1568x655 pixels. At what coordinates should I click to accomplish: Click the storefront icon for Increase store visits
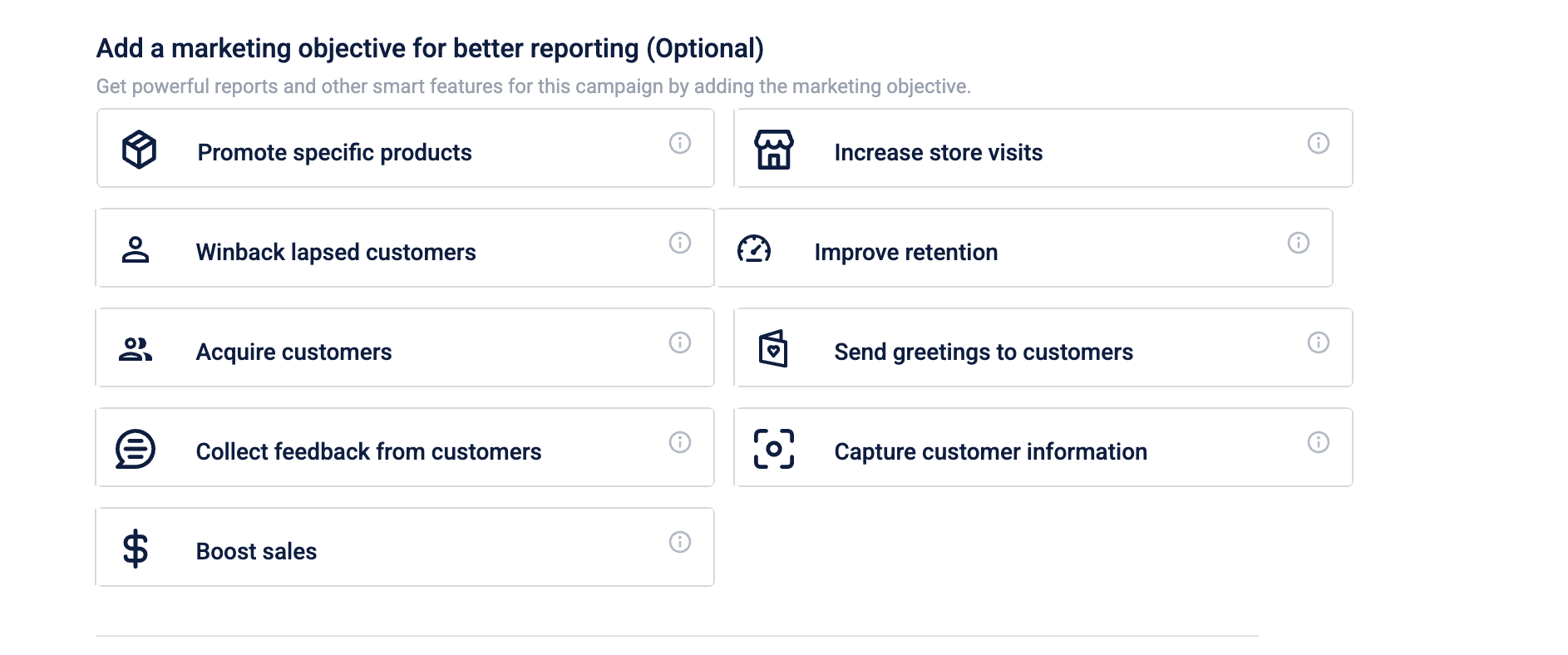tap(773, 150)
